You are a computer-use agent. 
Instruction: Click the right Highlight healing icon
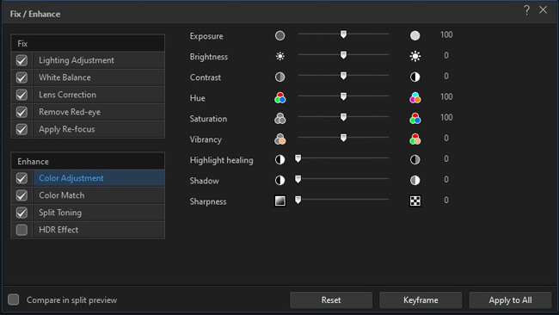pyautogui.click(x=415, y=159)
